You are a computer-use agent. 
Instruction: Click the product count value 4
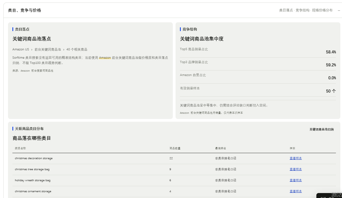click(x=170, y=191)
